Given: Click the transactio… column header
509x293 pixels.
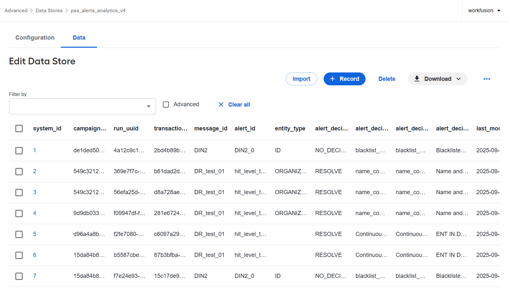Looking at the screenshot, I should pyautogui.click(x=171, y=128).
